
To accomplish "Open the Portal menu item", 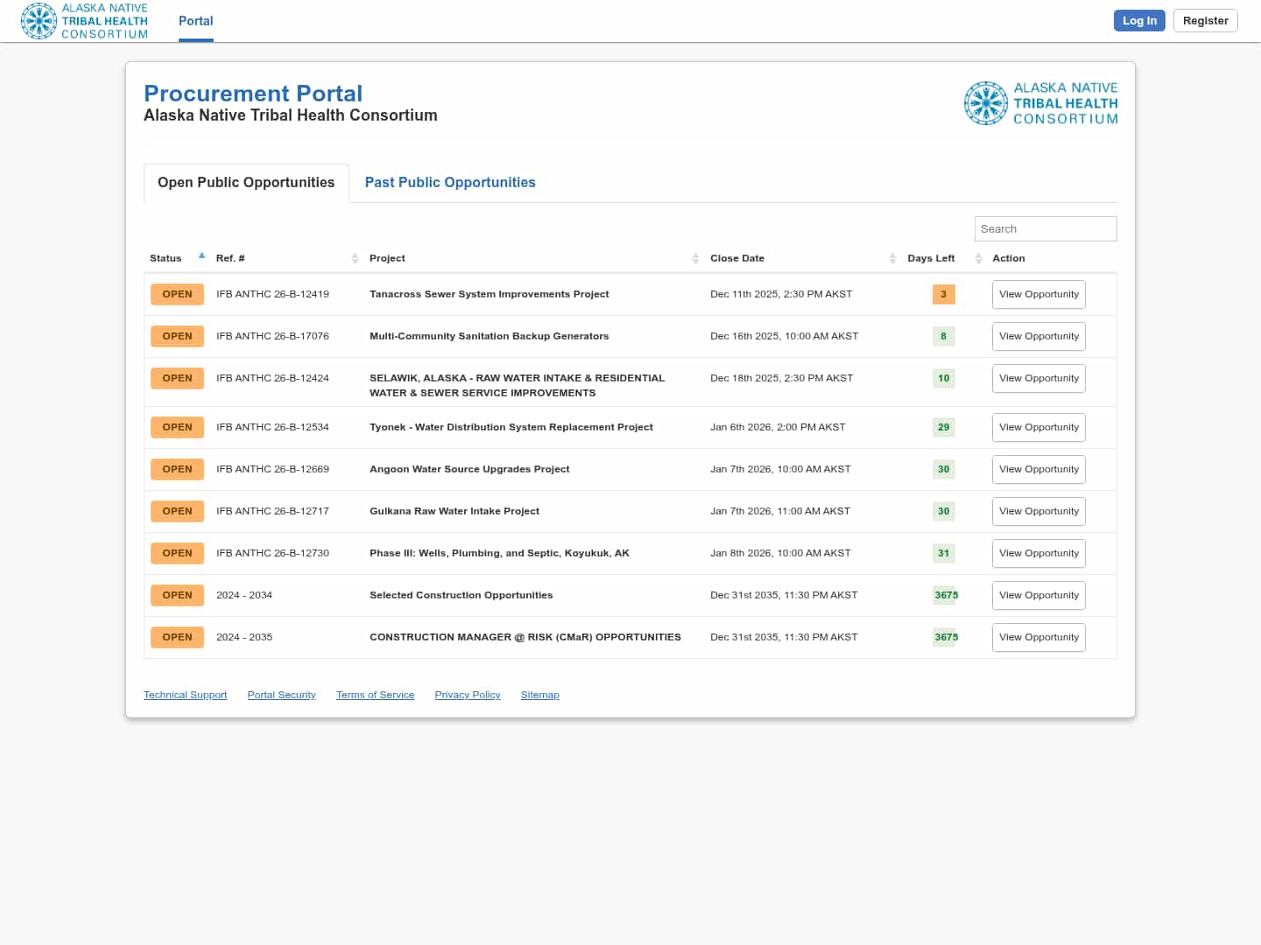I will click(x=195, y=21).
